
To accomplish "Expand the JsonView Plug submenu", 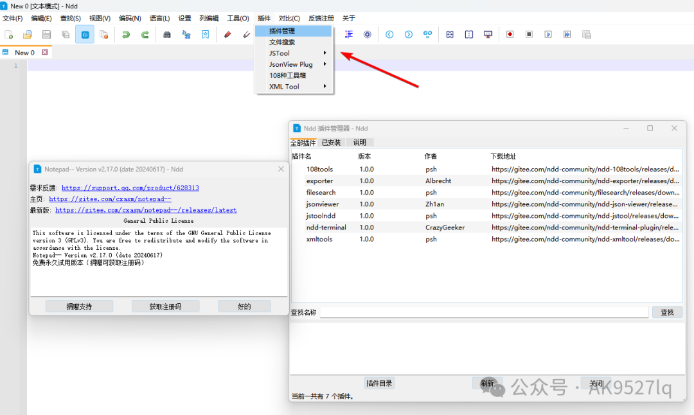I will 293,64.
